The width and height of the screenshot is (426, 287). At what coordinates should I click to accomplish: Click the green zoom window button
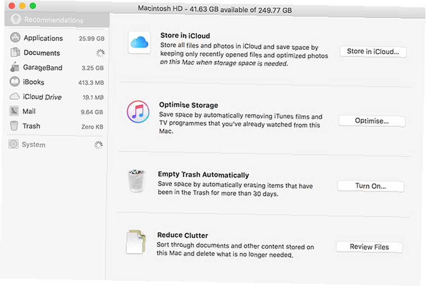[33, 6]
